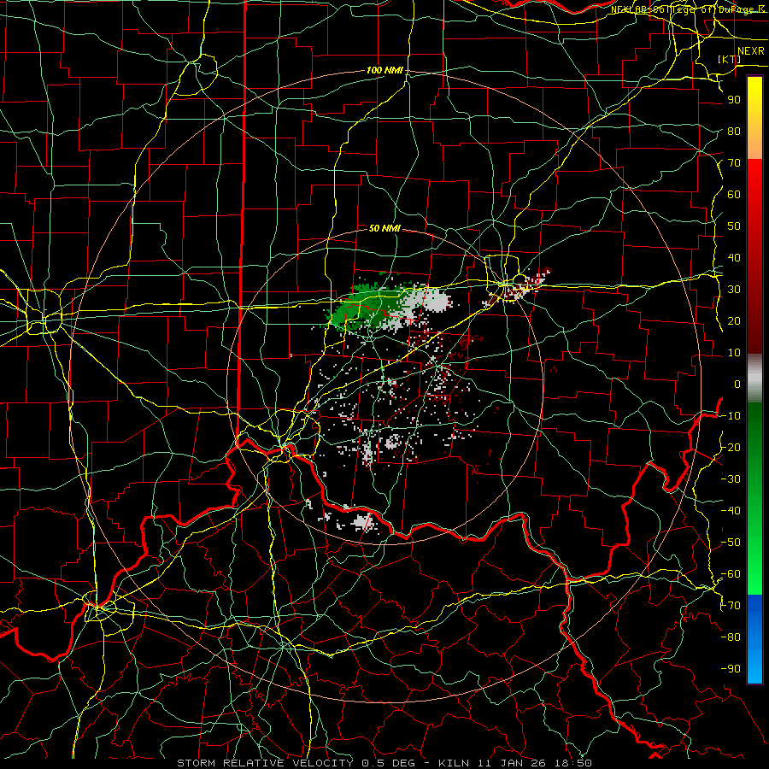Image resolution: width=769 pixels, height=769 pixels.
Task: Click the -40 value on the velocity scale
Action: tap(731, 511)
